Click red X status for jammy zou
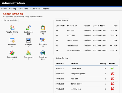 pos(112,89)
